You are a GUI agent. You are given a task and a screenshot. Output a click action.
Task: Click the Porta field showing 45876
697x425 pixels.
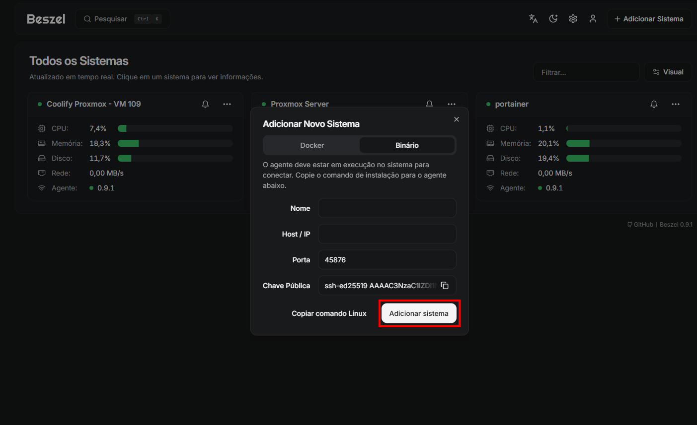pyautogui.click(x=387, y=260)
